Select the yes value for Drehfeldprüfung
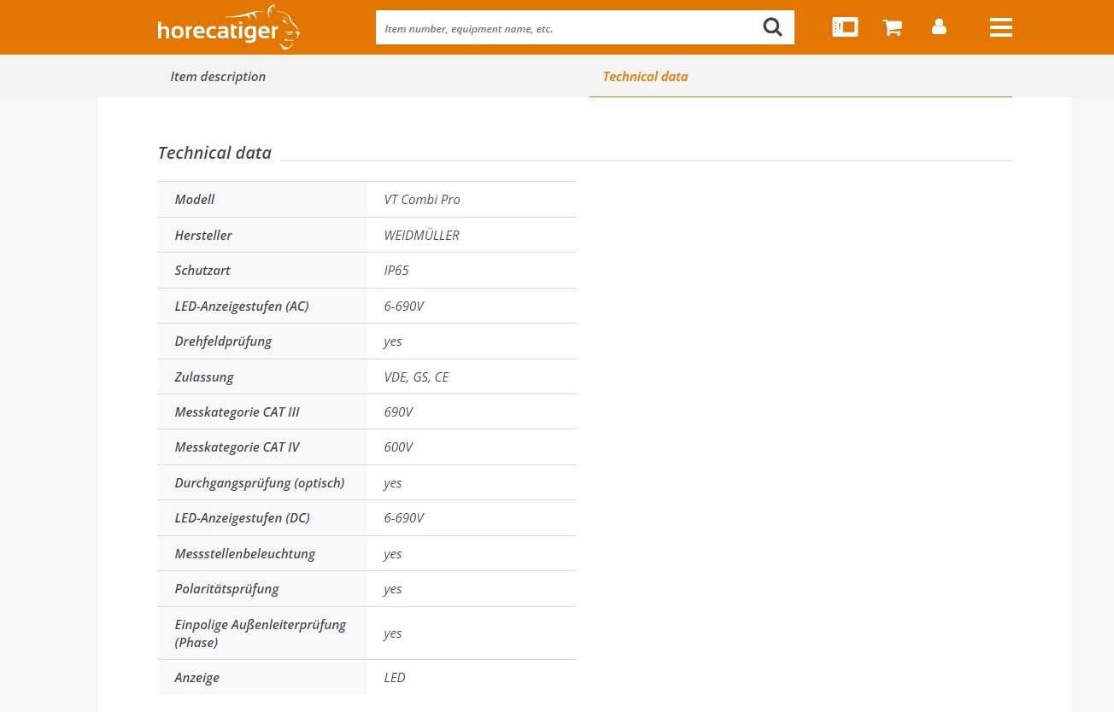 pyautogui.click(x=393, y=341)
